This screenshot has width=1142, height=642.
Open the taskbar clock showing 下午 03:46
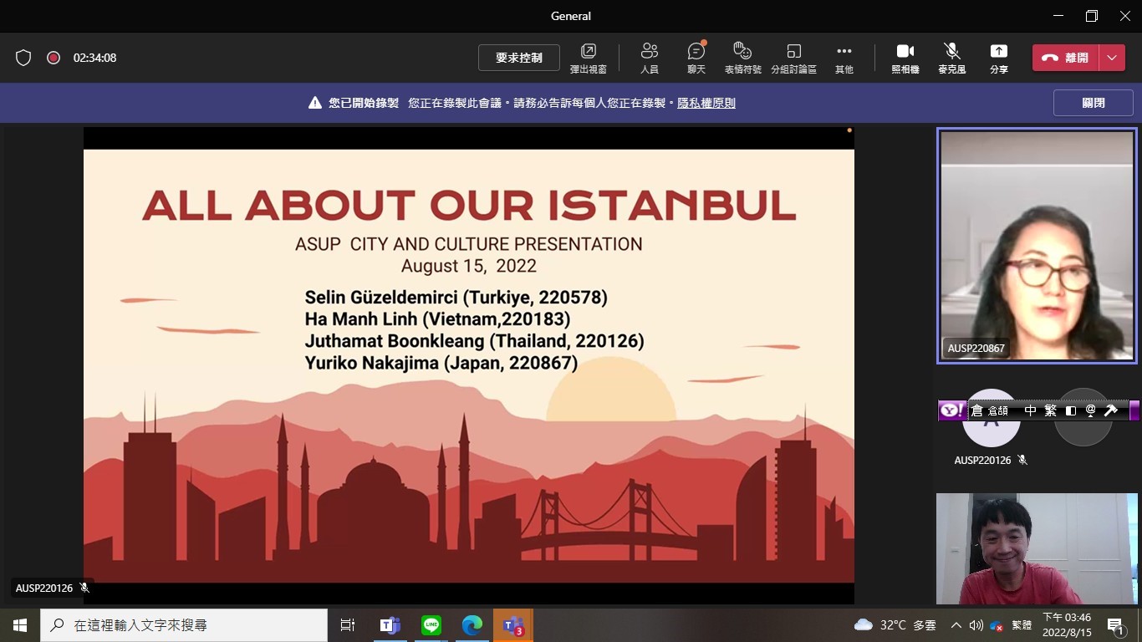tap(1067, 624)
